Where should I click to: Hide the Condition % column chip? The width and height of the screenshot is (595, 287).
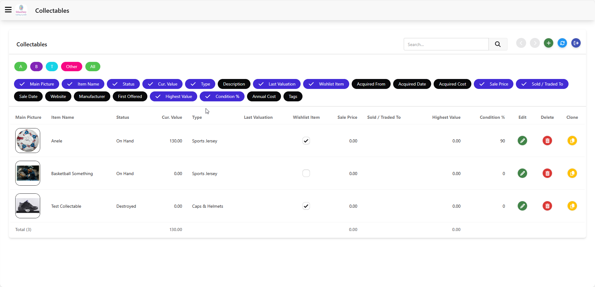coord(222,96)
